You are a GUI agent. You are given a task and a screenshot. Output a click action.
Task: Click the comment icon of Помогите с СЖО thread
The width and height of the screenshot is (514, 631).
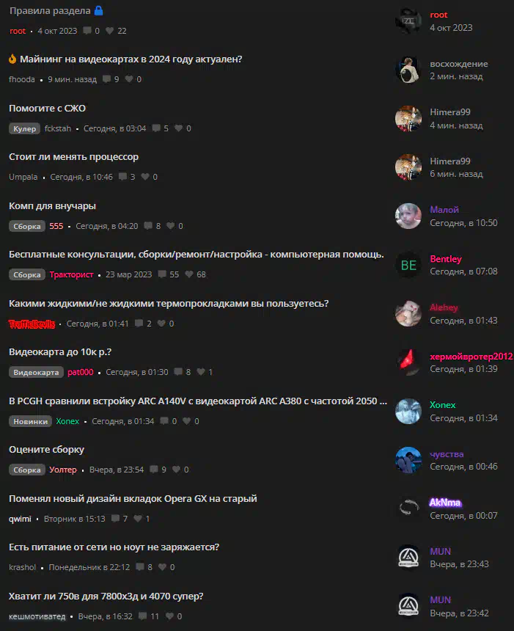click(156, 128)
